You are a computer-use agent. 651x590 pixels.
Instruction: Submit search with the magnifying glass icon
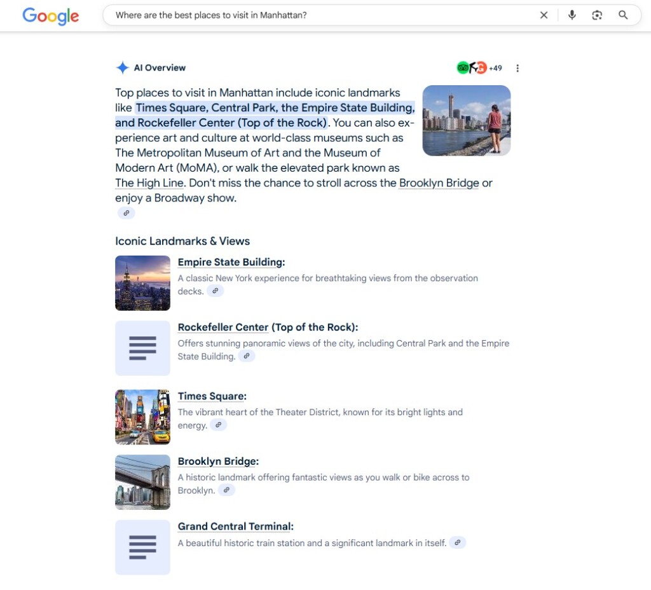click(623, 15)
